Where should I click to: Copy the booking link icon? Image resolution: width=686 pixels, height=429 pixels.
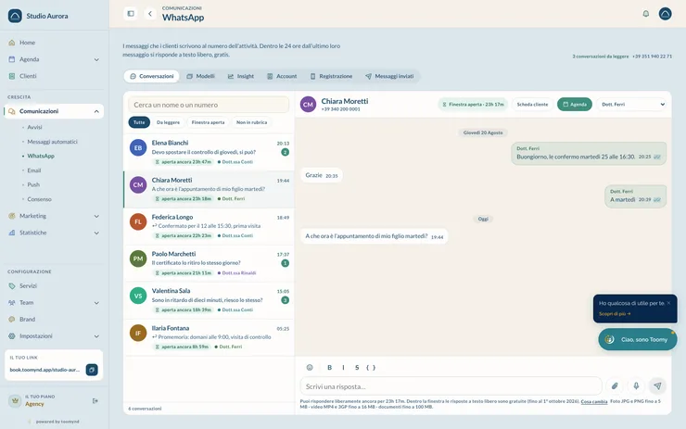tap(92, 370)
